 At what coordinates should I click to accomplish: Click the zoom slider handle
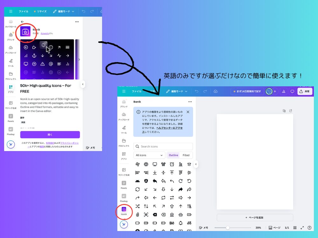pyautogui.click(x=228, y=228)
